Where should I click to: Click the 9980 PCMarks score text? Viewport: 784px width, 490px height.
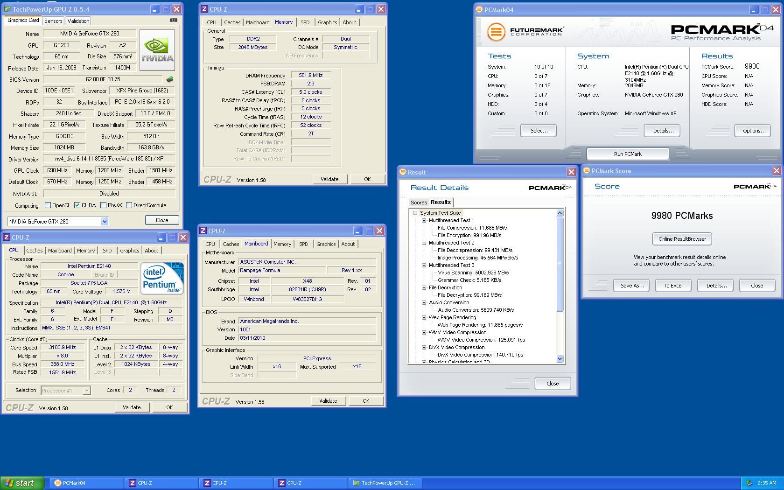coord(682,216)
